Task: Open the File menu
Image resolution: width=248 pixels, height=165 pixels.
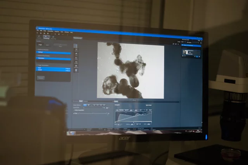Action: tap(38, 31)
